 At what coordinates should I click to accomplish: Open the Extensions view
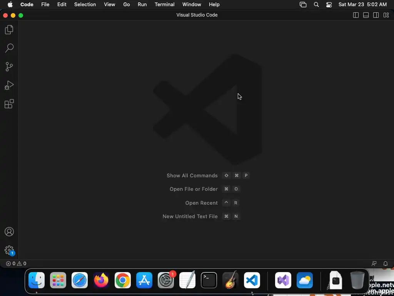(9, 104)
